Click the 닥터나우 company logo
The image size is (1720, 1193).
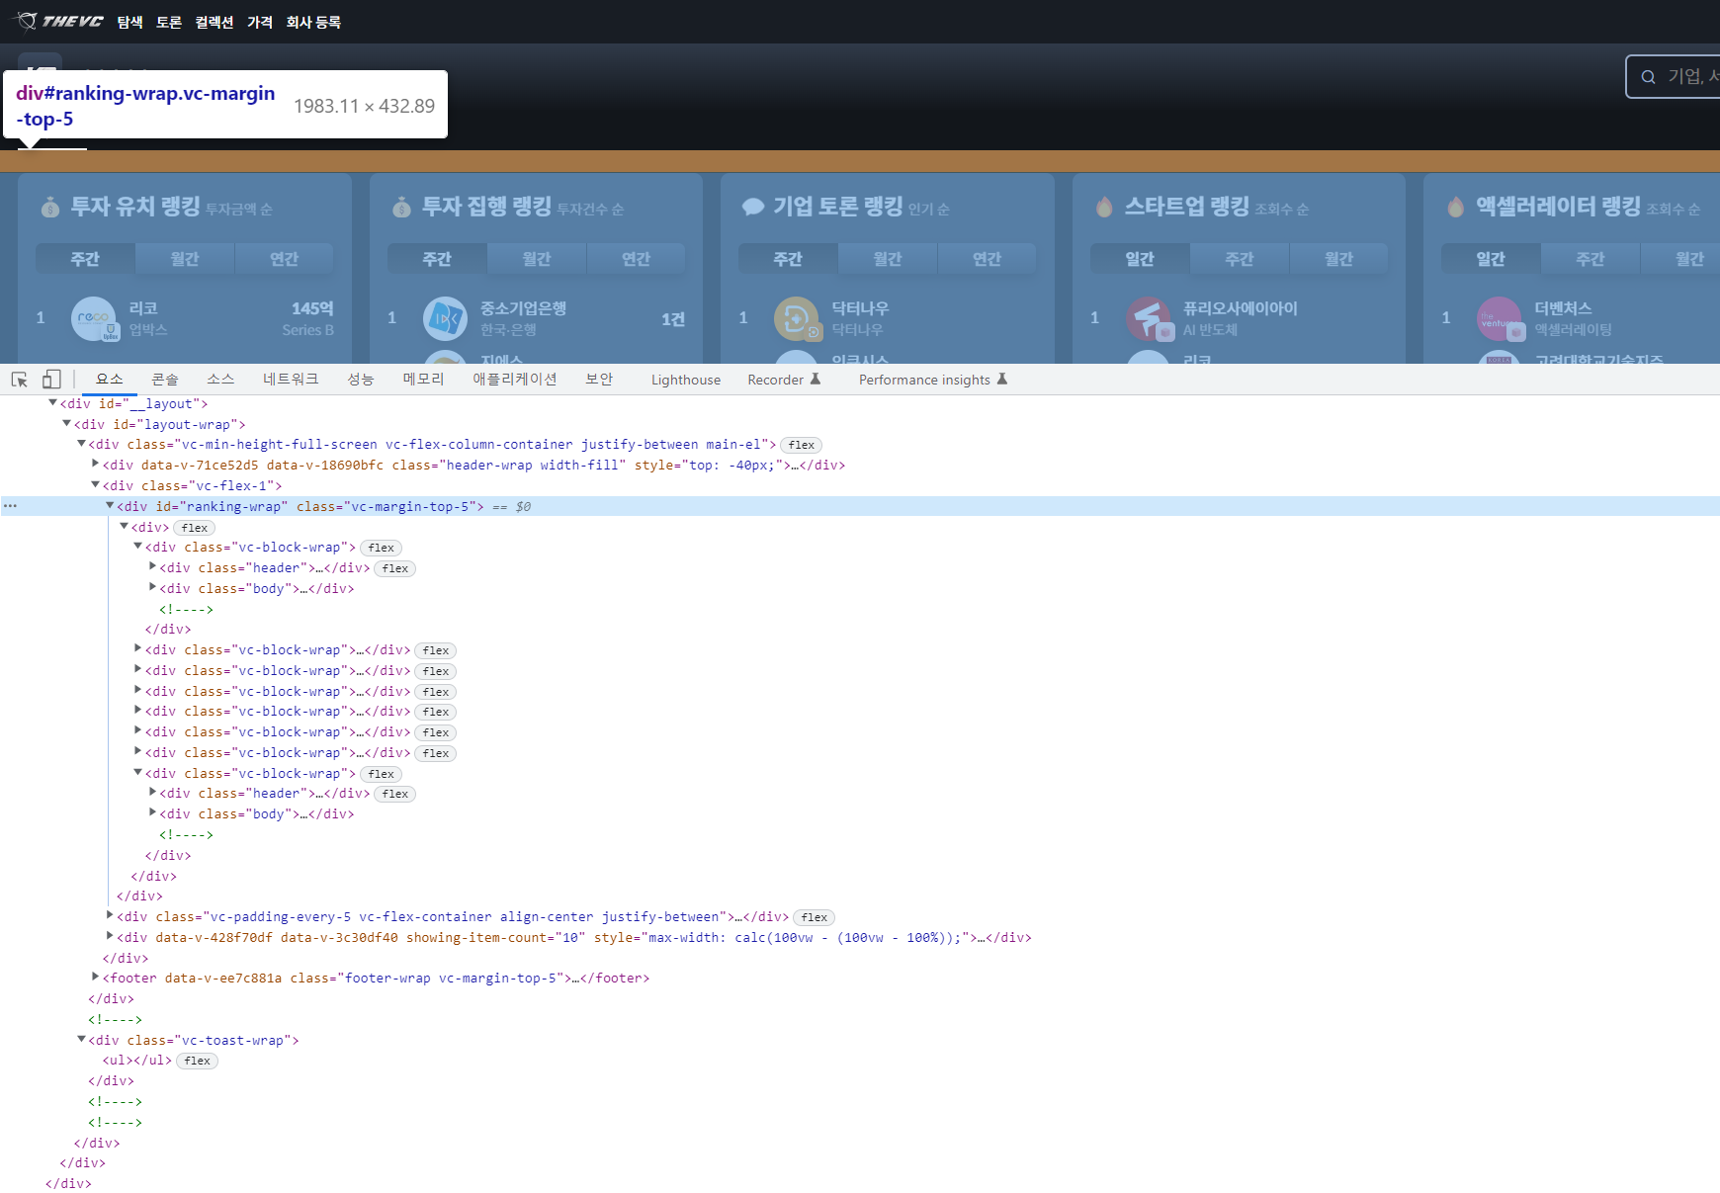coord(797,318)
